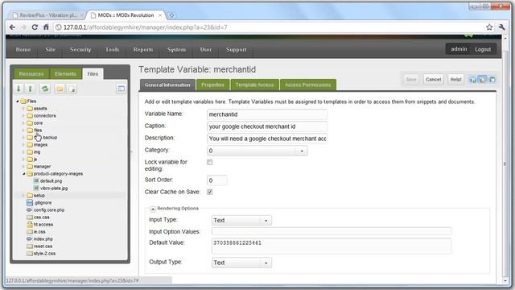Screen dimensions: 515x290
Task: Collapse the Rendering Options section
Action: [153, 209]
